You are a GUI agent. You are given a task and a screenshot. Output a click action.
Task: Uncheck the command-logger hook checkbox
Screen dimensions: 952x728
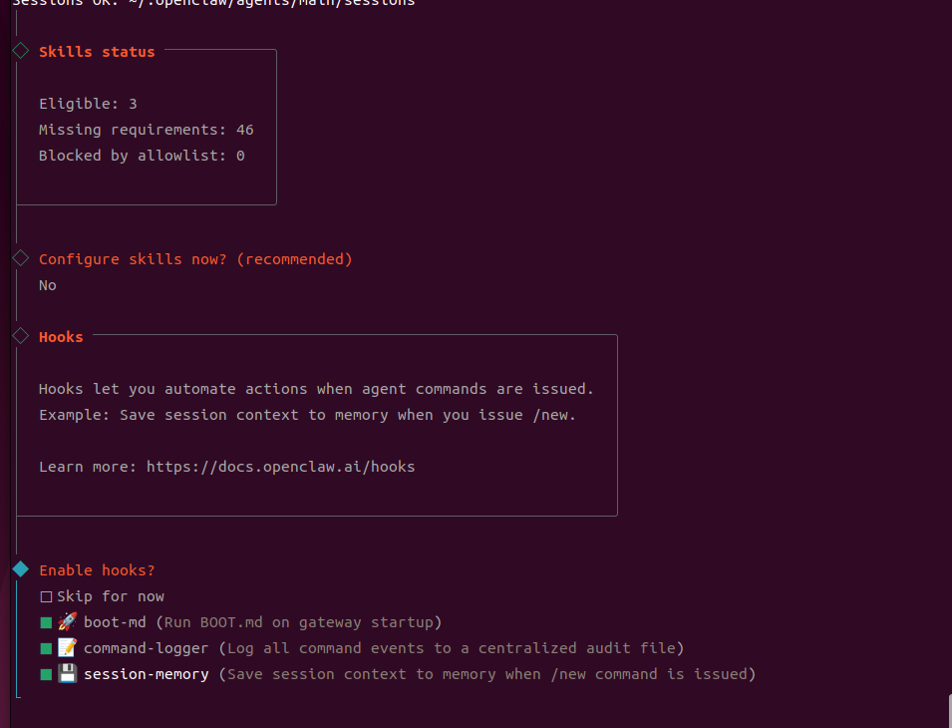click(x=46, y=648)
